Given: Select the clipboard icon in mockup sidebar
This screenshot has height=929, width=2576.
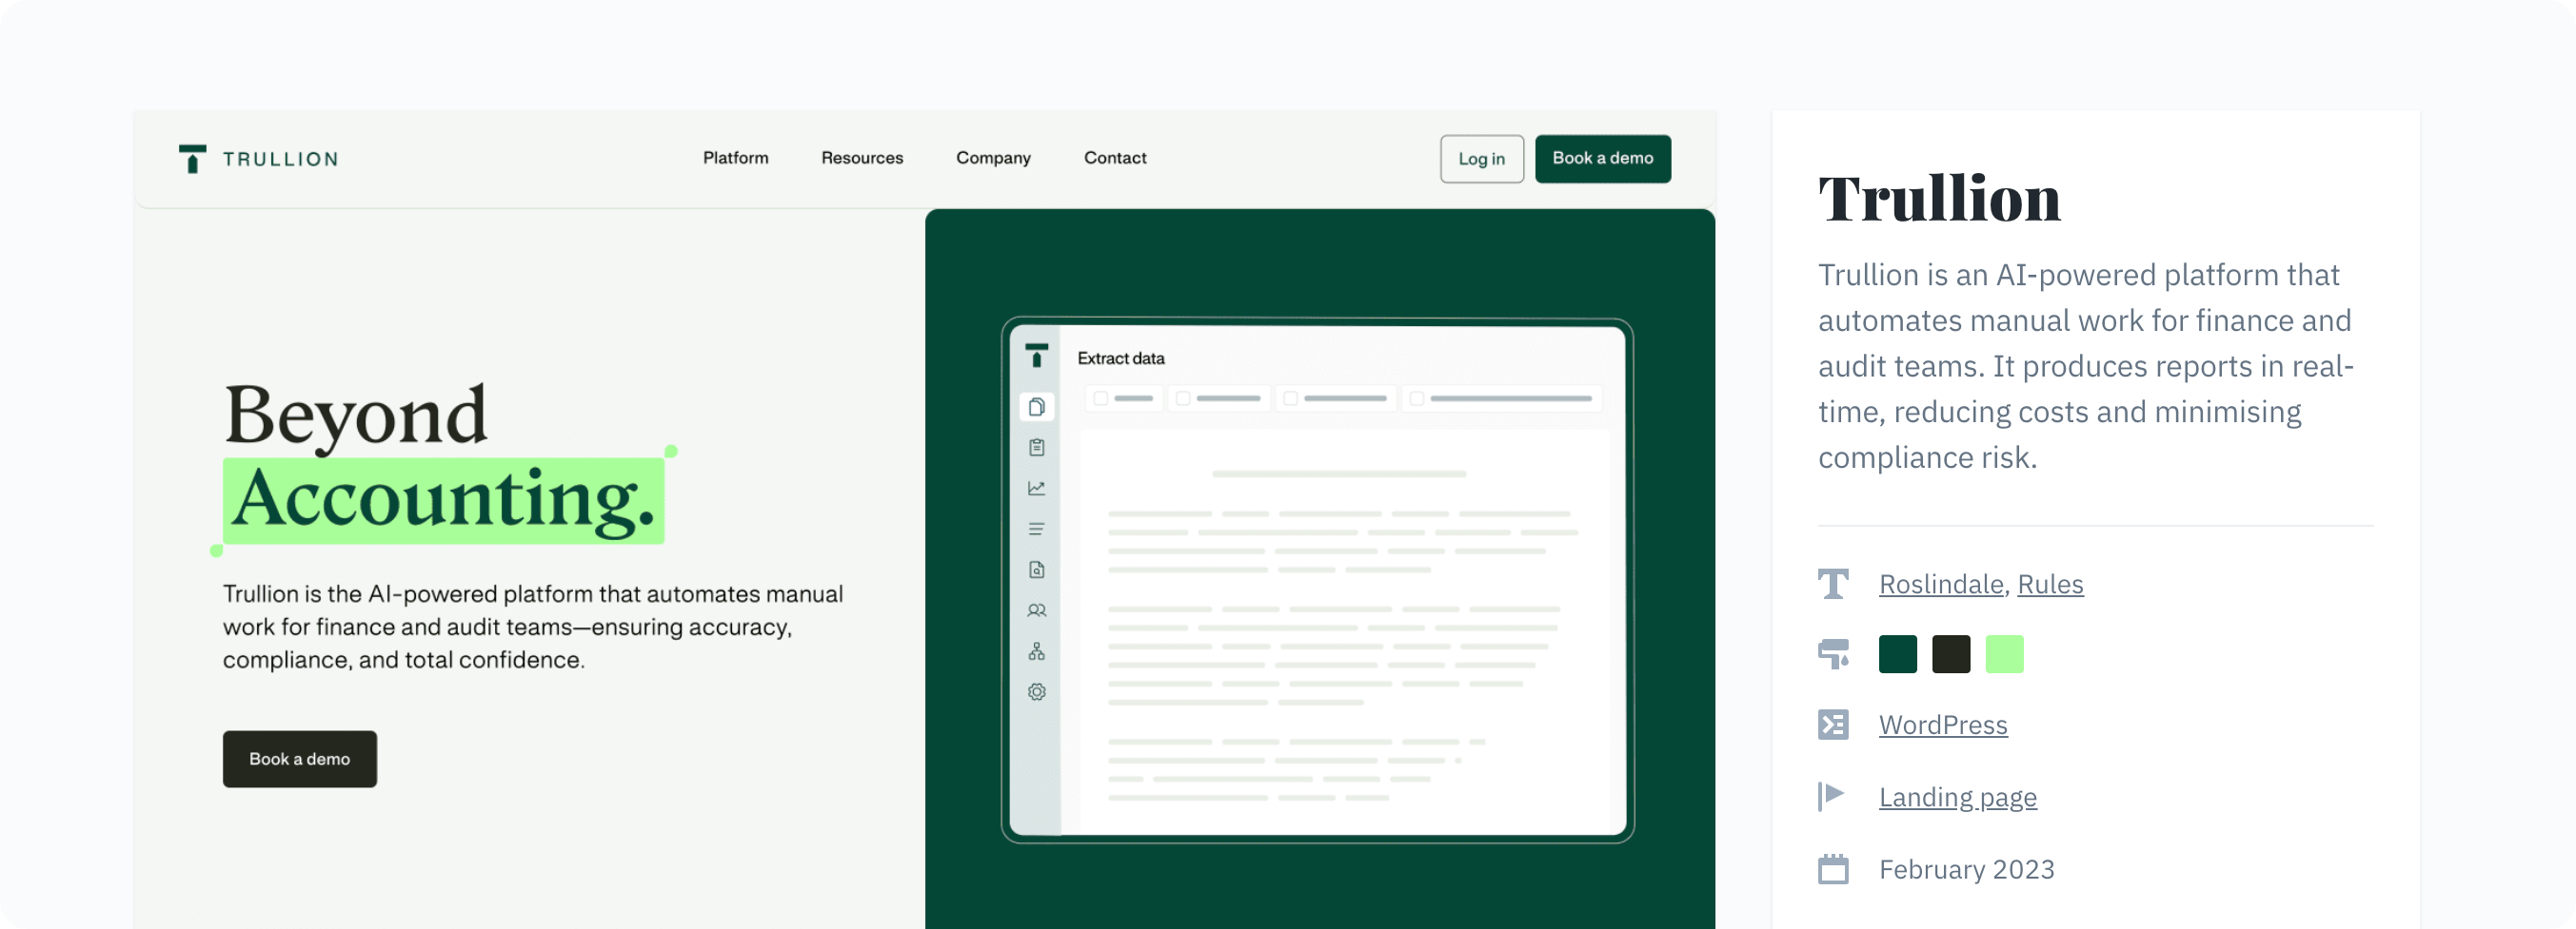Looking at the screenshot, I should 1036,448.
